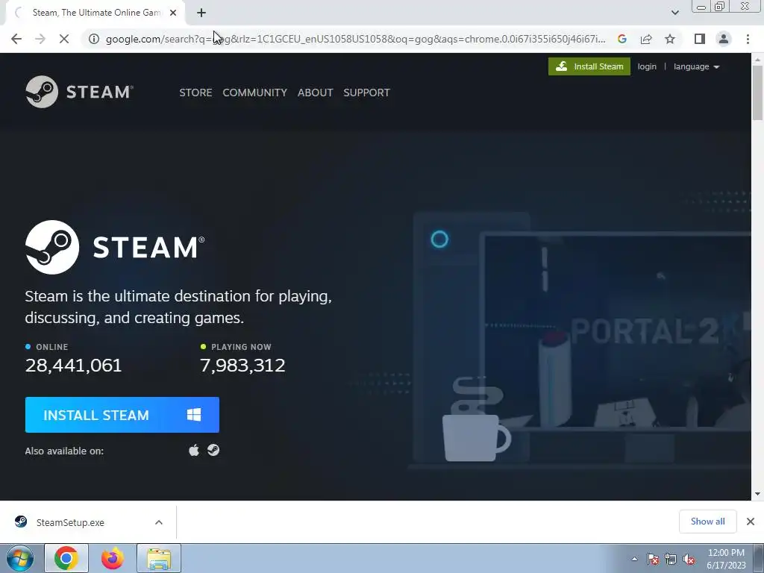Click the login link
This screenshot has height=573, width=764.
pyautogui.click(x=647, y=66)
